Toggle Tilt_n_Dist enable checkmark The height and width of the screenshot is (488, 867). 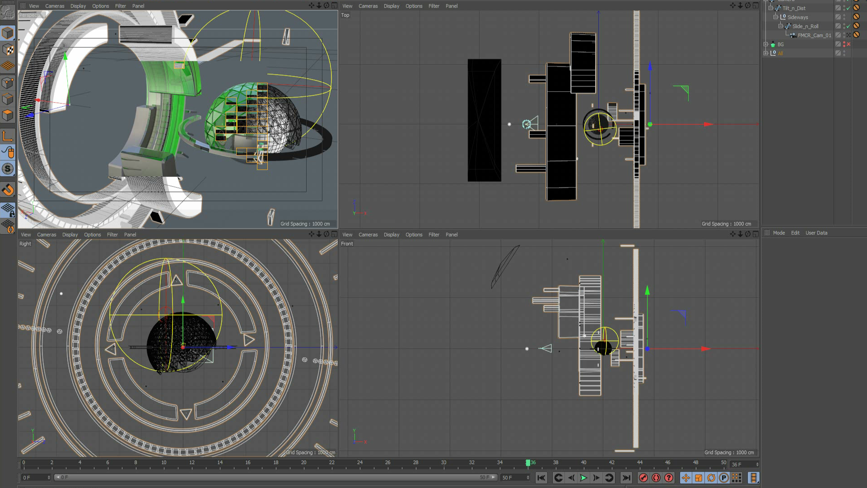(x=848, y=8)
